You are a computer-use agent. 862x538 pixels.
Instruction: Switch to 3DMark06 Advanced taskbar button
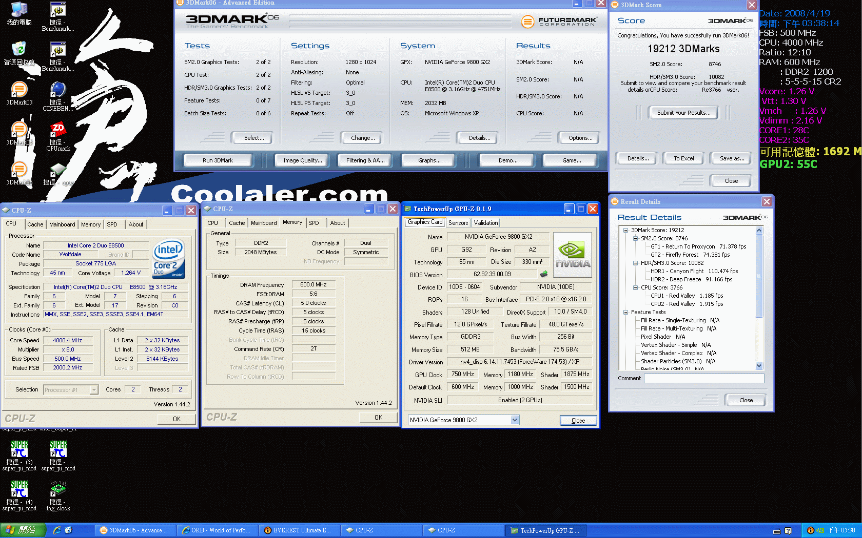click(x=135, y=530)
